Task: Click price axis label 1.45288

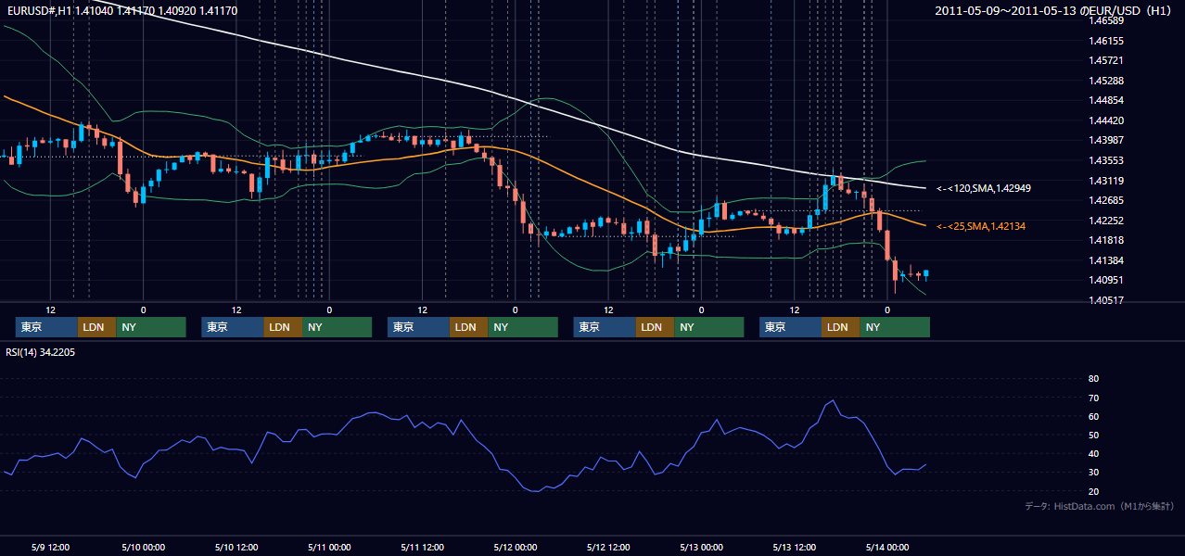Action: [x=1105, y=81]
